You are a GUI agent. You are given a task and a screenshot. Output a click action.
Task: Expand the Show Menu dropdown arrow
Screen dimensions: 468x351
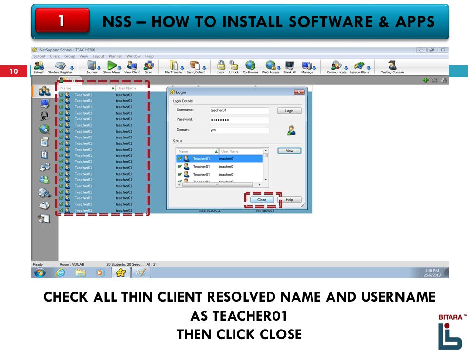click(x=119, y=68)
